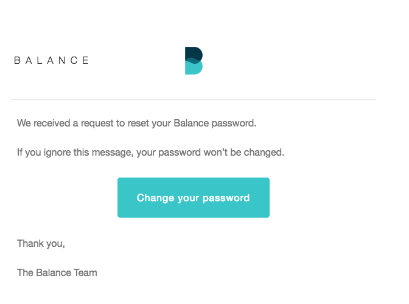The height and width of the screenshot is (304, 409).
Task: Click the word 'Team' in the signature
Action: (x=86, y=273)
